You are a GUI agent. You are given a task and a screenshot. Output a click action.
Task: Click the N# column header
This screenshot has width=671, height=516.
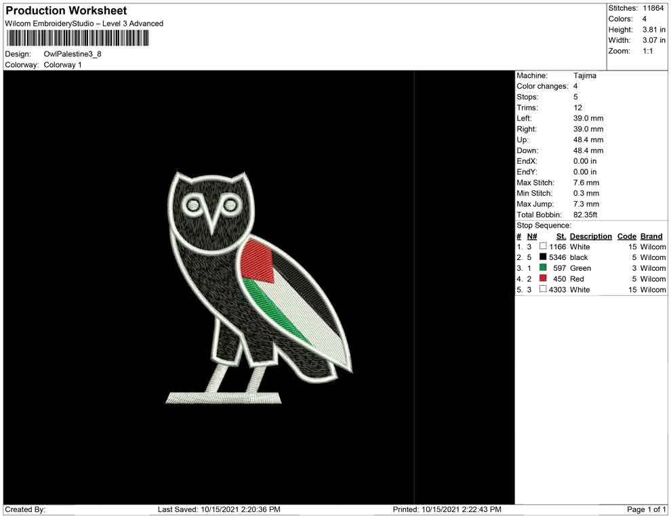coord(532,236)
